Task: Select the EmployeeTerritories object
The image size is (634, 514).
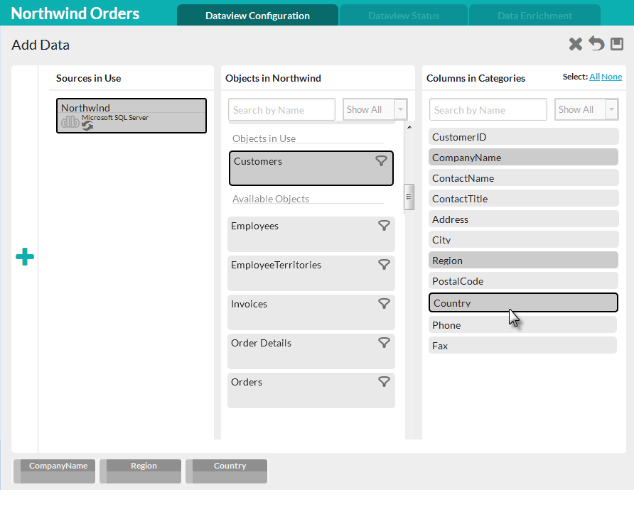Action: 311,273
